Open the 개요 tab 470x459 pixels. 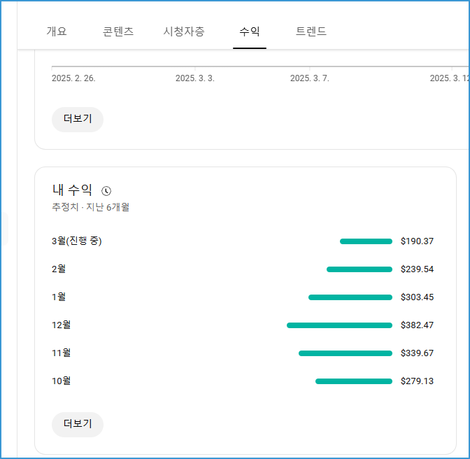[57, 31]
